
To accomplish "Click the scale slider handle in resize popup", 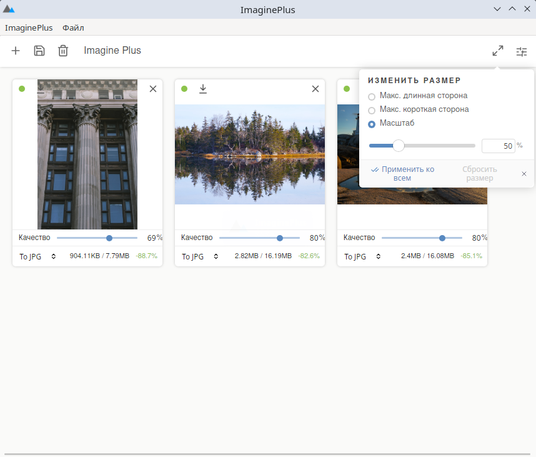I will click(x=398, y=146).
